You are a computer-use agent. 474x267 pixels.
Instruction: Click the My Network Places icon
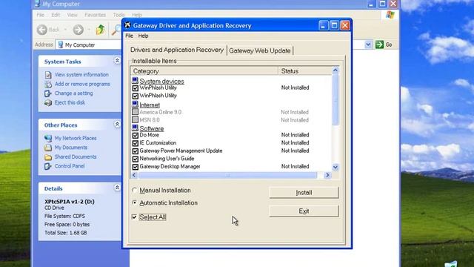click(48, 139)
